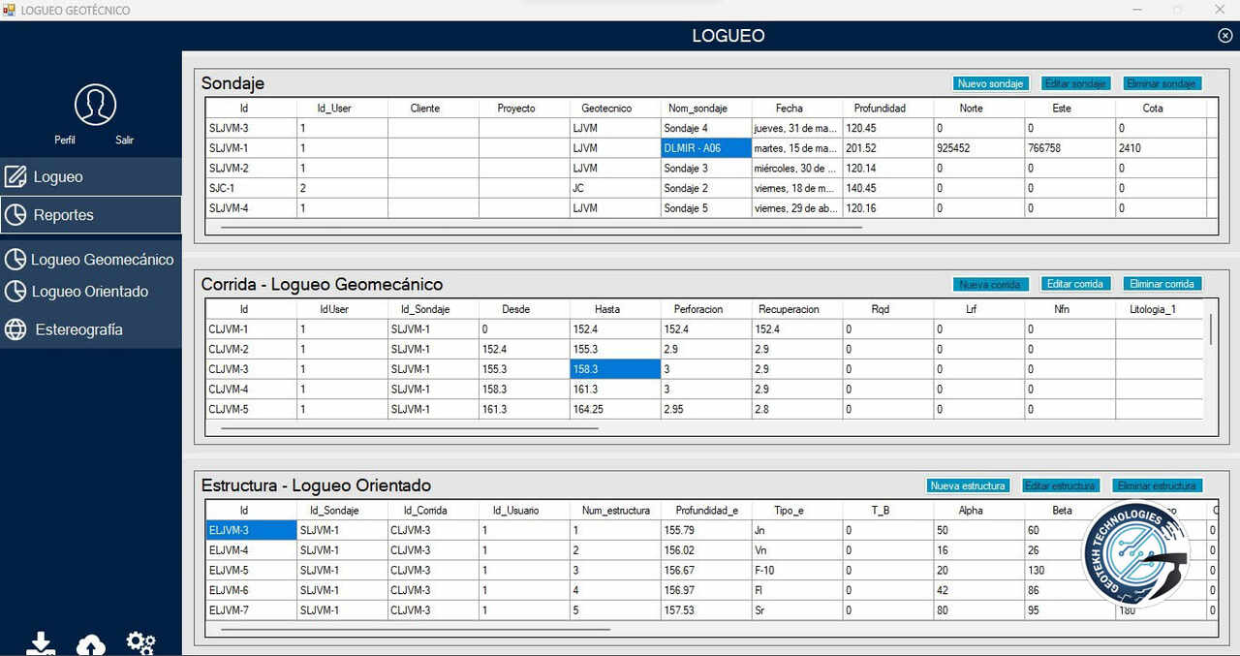
Task: Click the Salir link
Action: pos(124,141)
